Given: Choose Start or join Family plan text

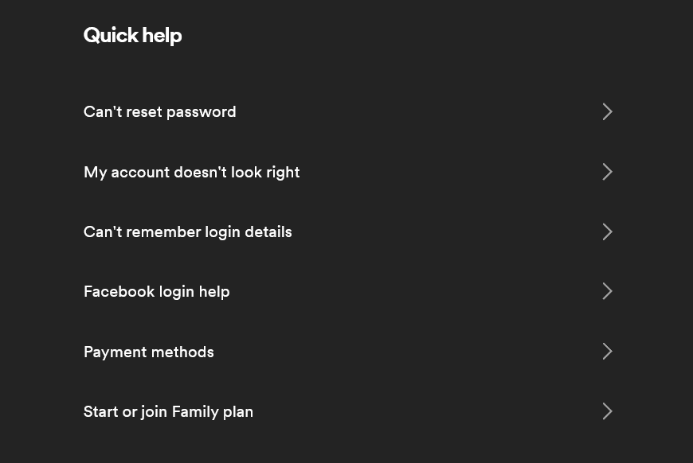Looking at the screenshot, I should tap(168, 411).
